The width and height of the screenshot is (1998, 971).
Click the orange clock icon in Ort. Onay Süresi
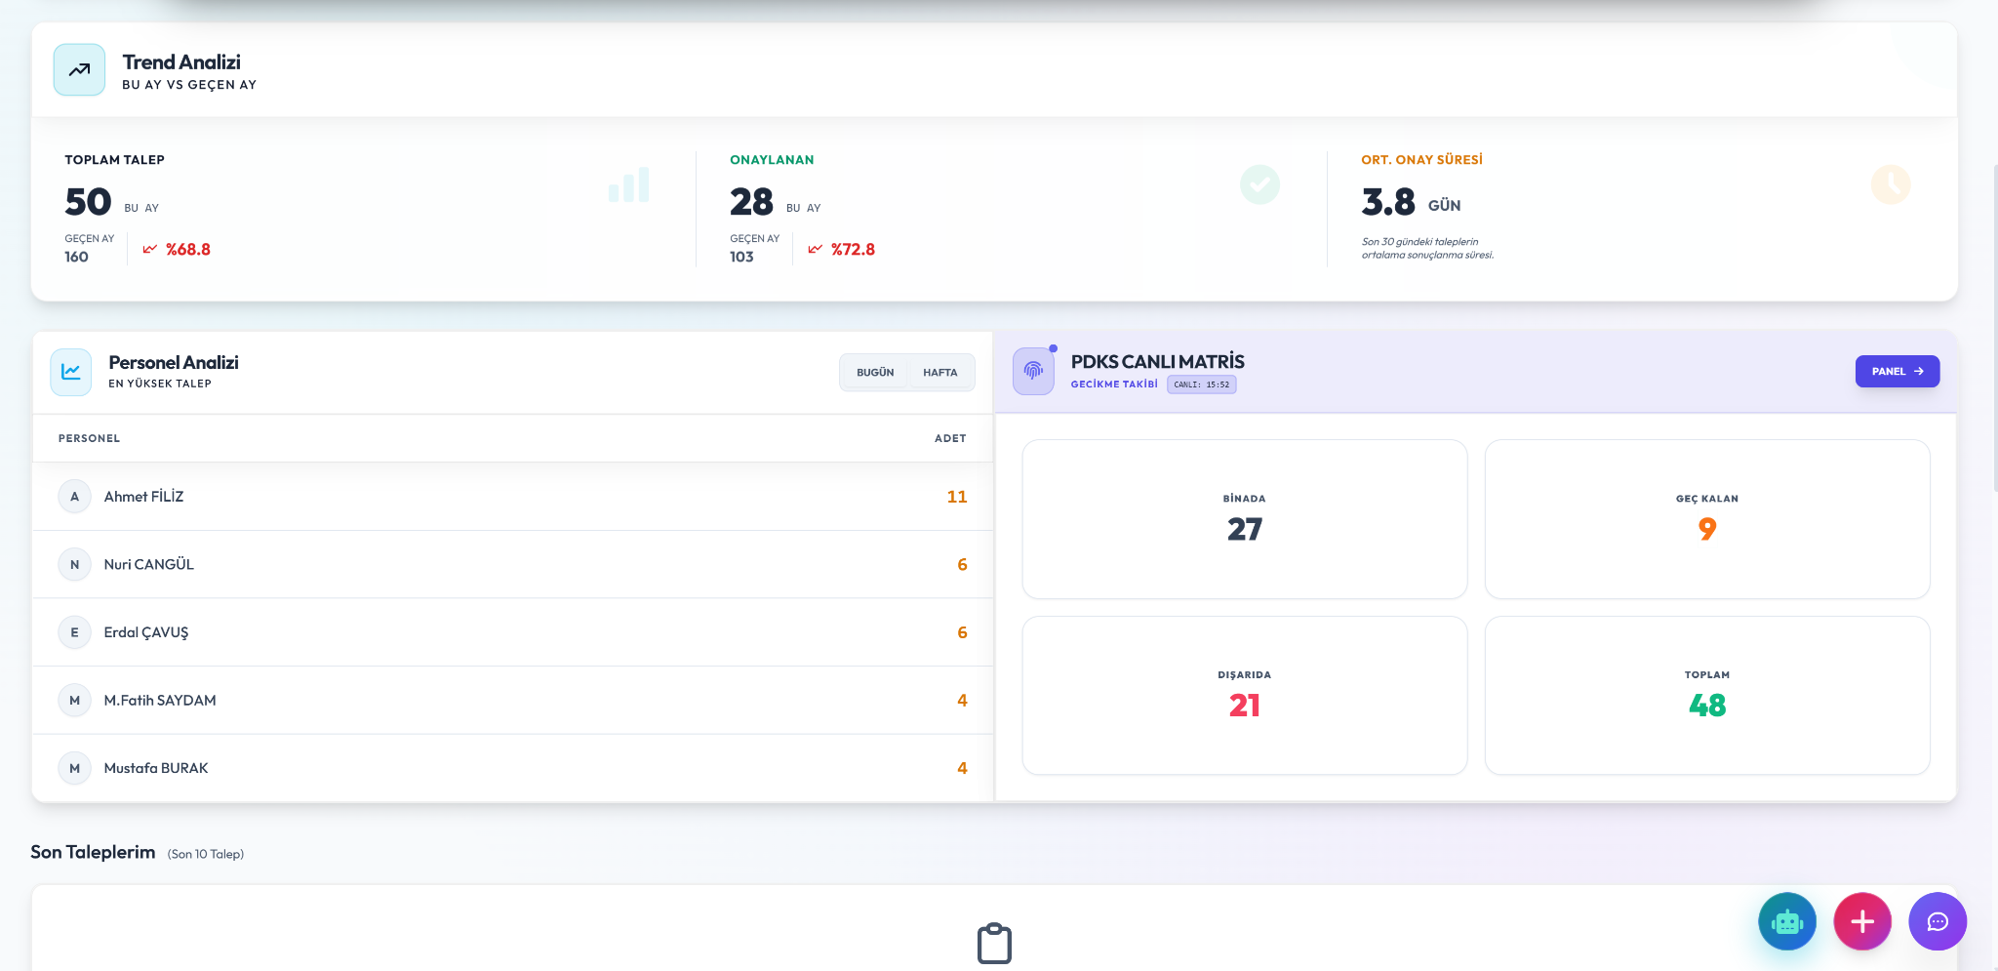coord(1891,184)
